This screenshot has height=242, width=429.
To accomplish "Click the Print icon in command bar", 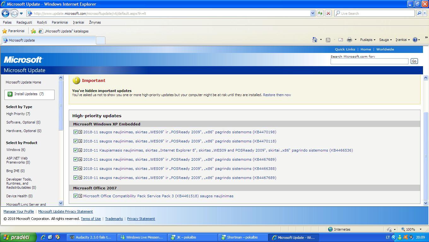I will 350,40.
